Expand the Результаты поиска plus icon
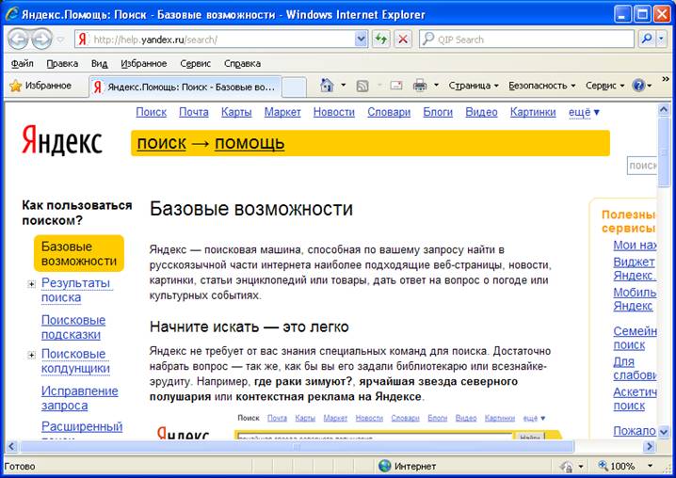 [x=31, y=283]
